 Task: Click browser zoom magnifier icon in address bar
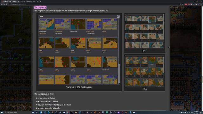180,4
